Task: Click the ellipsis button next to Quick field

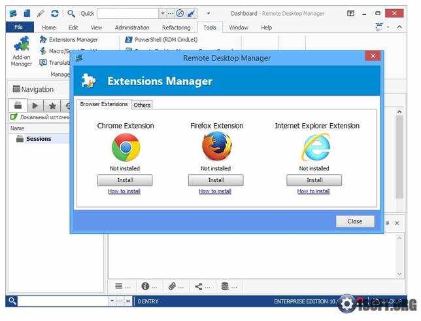Action: pos(171,13)
